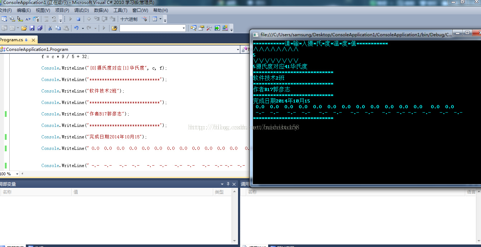Open the 文件(F) menu
481x247 pixels.
6,10
